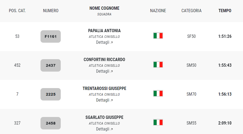The image size is (243, 134).
Task: Click Italian flag in Confortini Riccardo row
Action: tap(158, 65)
